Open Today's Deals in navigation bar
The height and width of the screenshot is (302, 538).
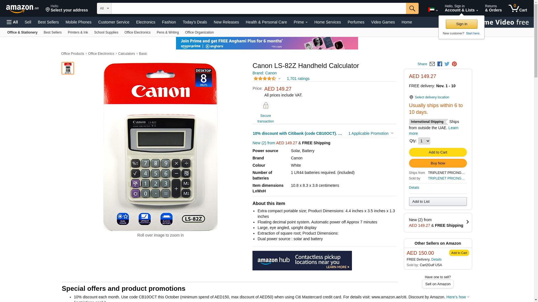pyautogui.click(x=195, y=22)
